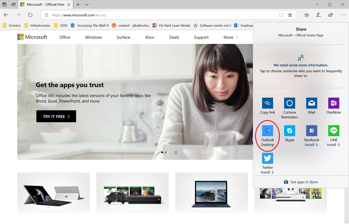This screenshot has width=349, height=224.
Task: Pause the homepage slideshow
Action: point(176,152)
